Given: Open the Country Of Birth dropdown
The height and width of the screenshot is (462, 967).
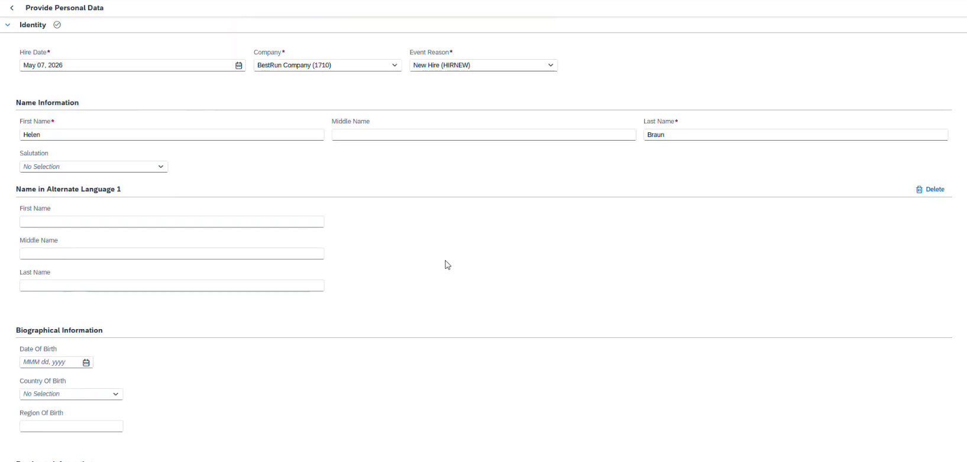Looking at the screenshot, I should click(115, 394).
